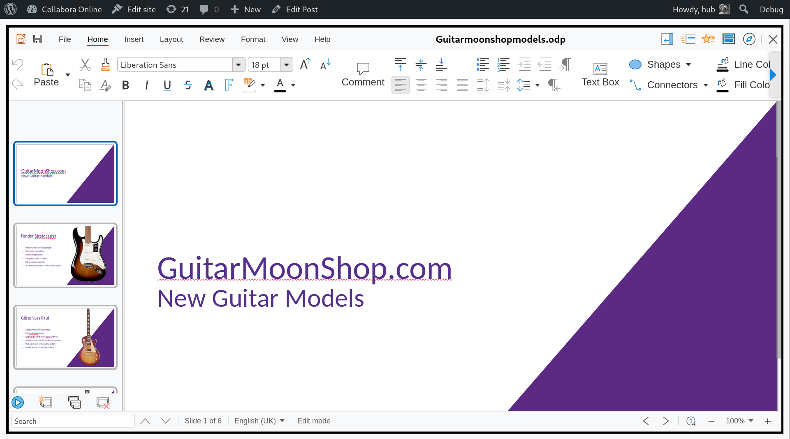The width and height of the screenshot is (790, 439).
Task: Center text vertically
Action: [x=421, y=64]
